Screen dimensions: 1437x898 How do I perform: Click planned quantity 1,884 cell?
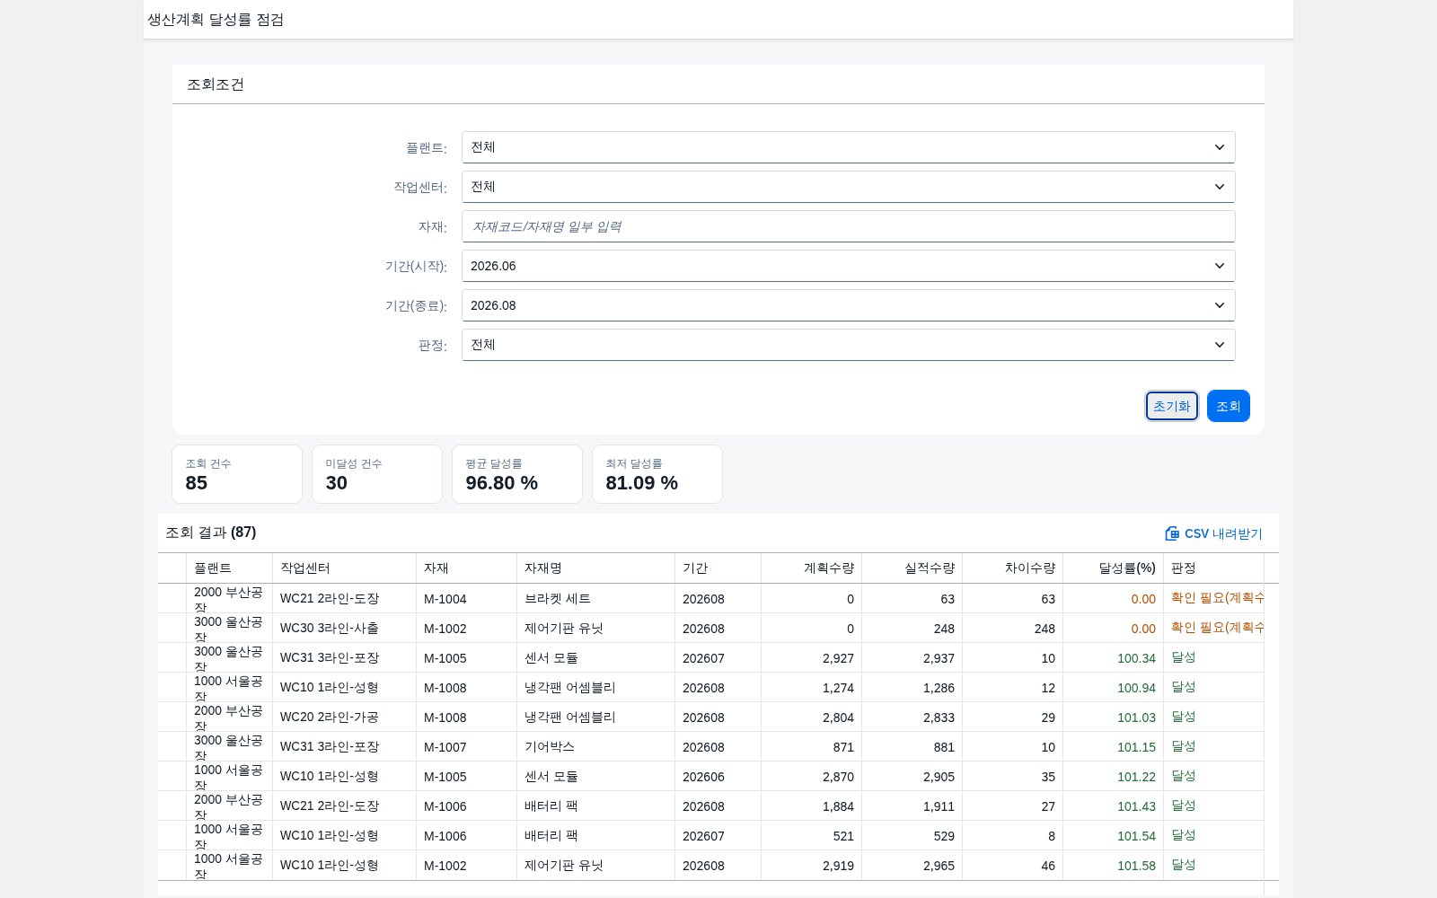click(x=811, y=806)
